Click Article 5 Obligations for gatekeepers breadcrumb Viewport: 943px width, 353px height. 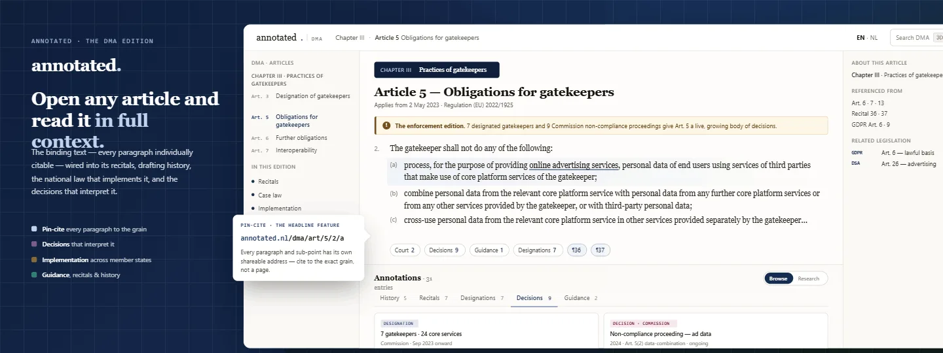pyautogui.click(x=426, y=38)
